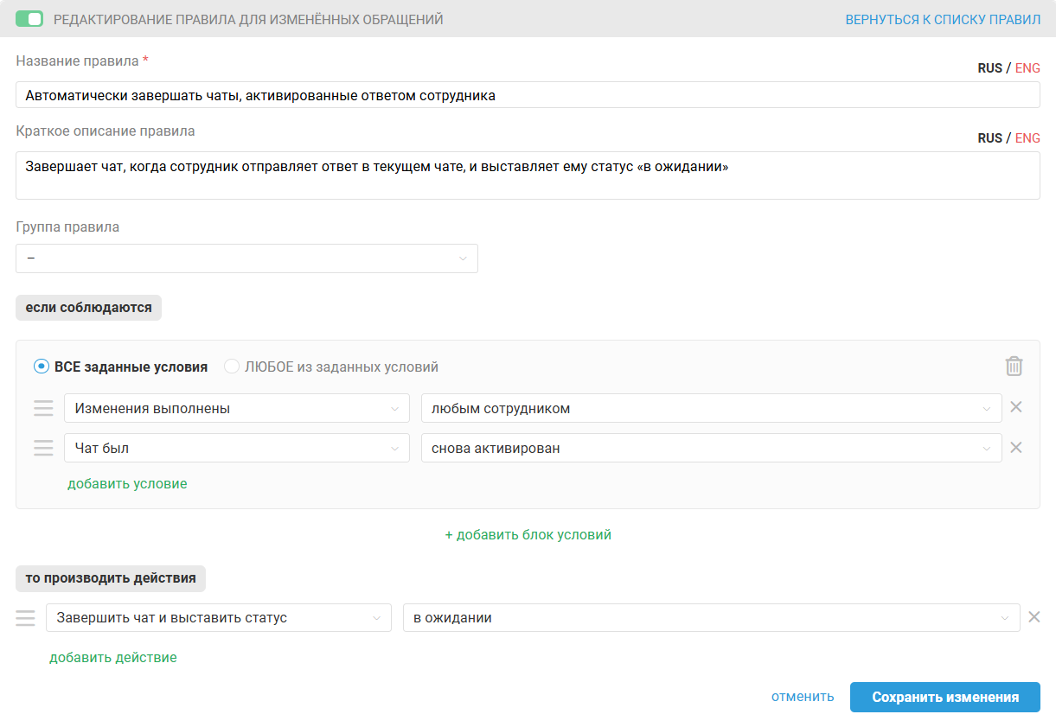The image size is (1056, 727).
Task: Click the 'Группа правила' label
Action: tap(67, 227)
